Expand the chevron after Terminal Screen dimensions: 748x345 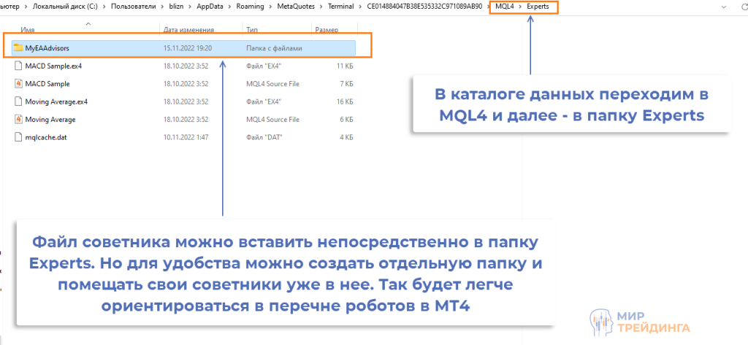pyautogui.click(x=359, y=7)
